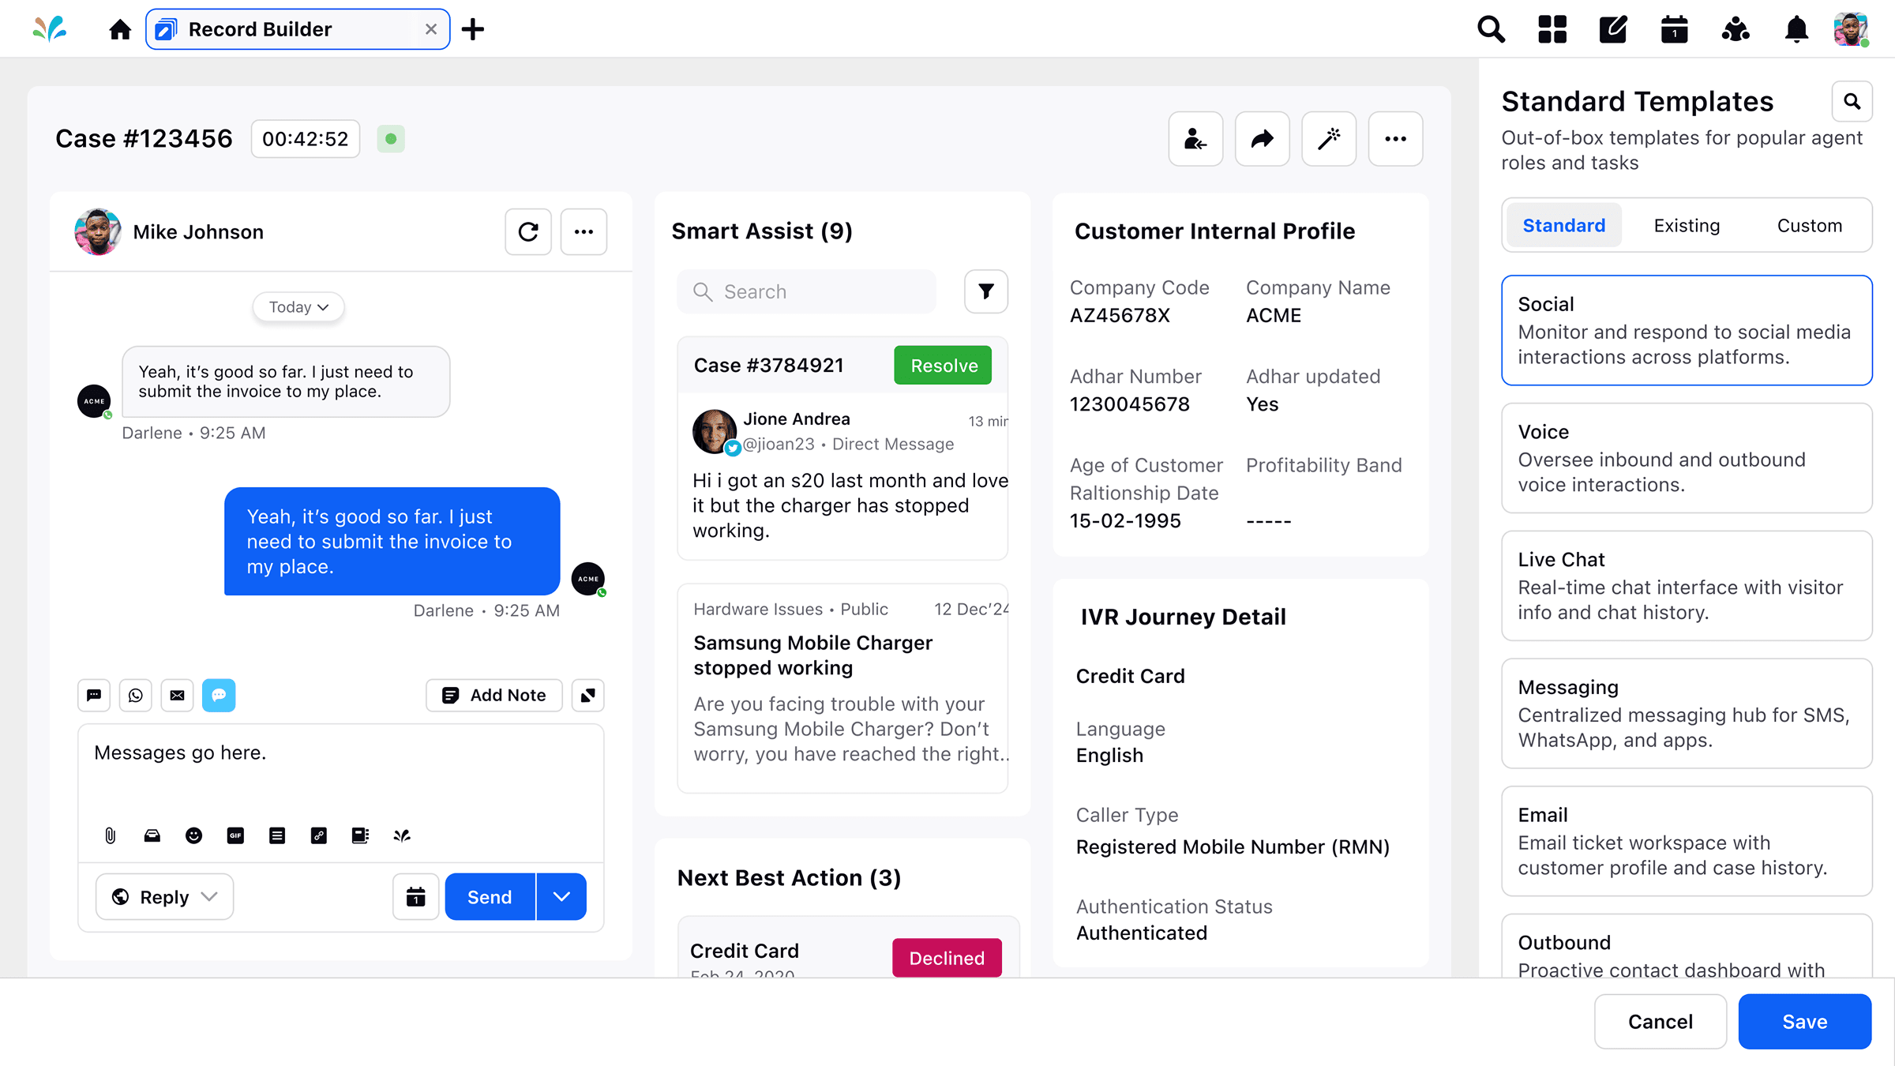
Task: Select the email channel toggle
Action: tap(178, 696)
